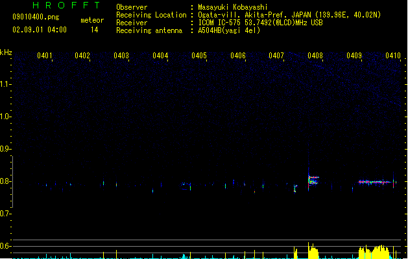Click the ICOM IC-575 receiver text
Screen dimensions: 408x259
coord(260,23)
